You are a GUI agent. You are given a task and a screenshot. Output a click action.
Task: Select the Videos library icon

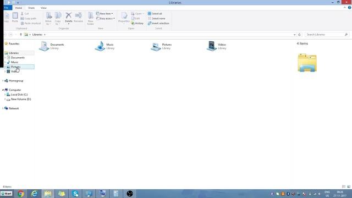tap(212, 46)
